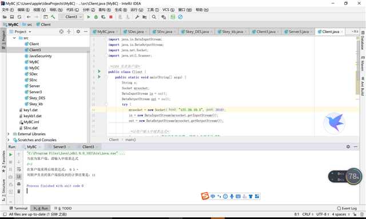Click the locate/scroll-from-source target icon
Screen dimensions: 366x219
pyautogui.click(x=61, y=31)
